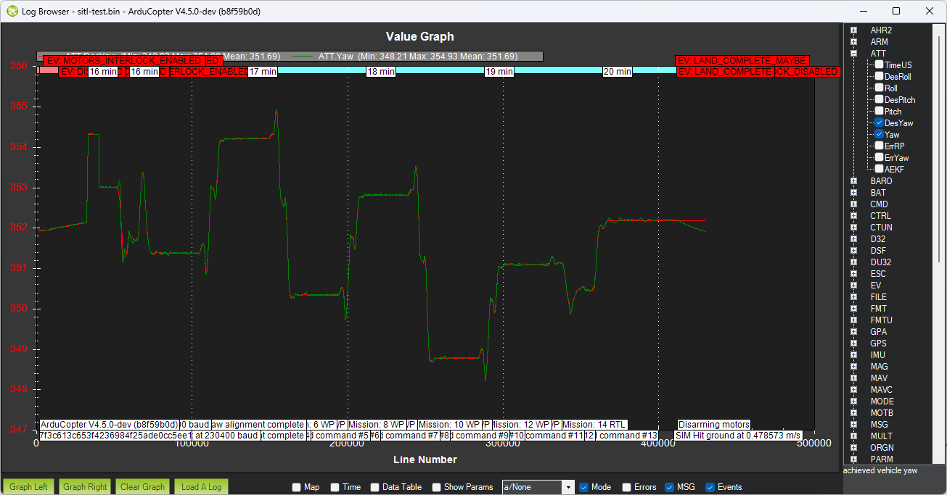Viewport: 947px width, 495px height.
Task: Click the Clear Graph button
Action: click(142, 487)
